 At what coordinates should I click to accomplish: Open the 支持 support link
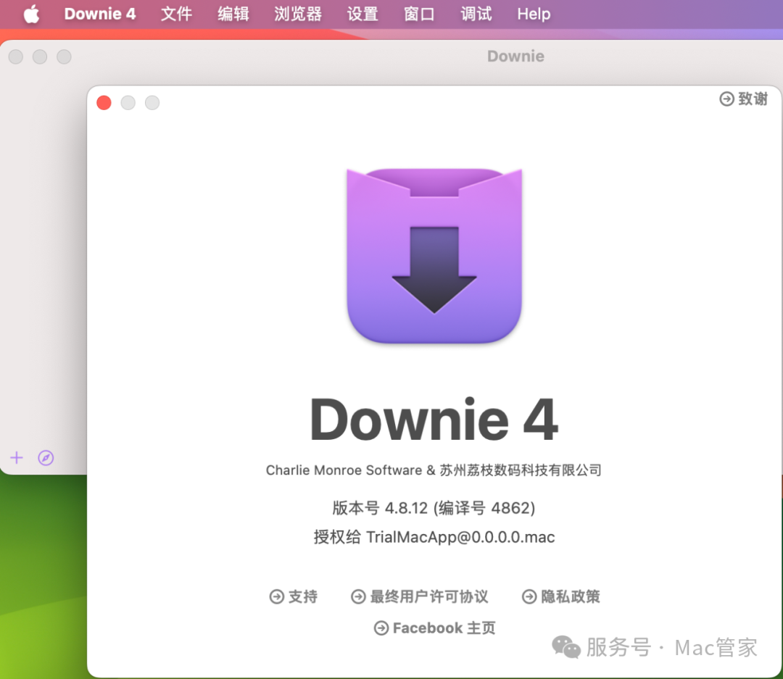click(293, 596)
